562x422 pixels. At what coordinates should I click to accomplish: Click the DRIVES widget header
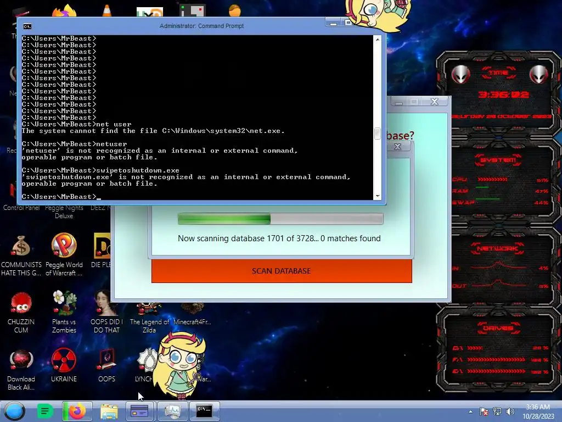click(498, 328)
